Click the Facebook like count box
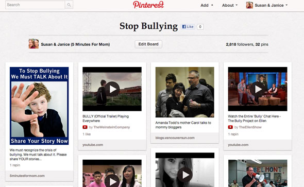Viewport: 304px width, 187px height. [x=200, y=27]
